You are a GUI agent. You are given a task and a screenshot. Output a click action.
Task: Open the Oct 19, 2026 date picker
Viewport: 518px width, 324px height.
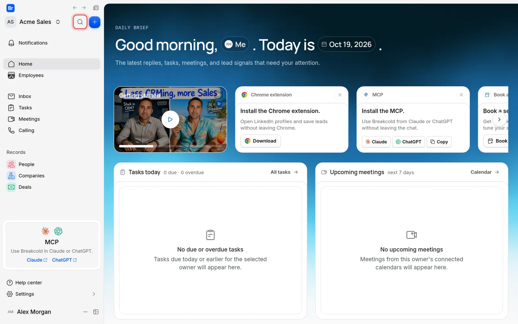(x=347, y=44)
